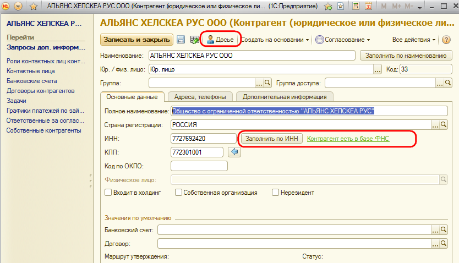Click the Favorites star icon in title bar

tap(34, 6)
